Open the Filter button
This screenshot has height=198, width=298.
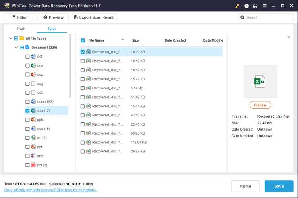[19, 17]
